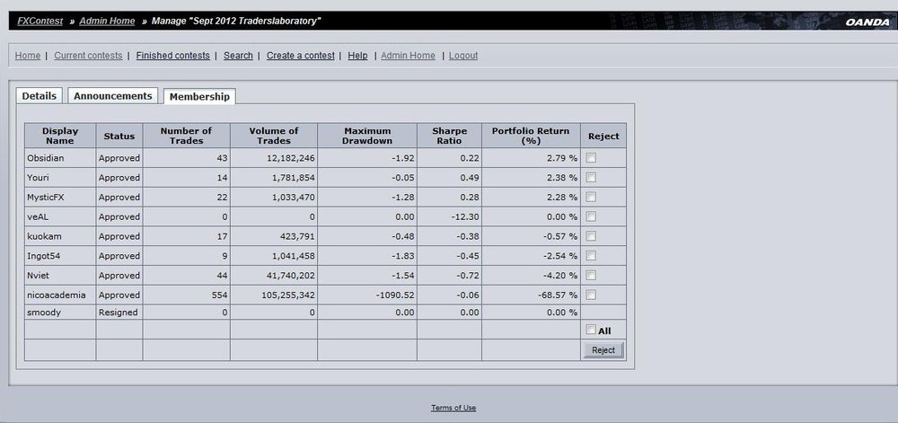Click Display Name column header
This screenshot has height=423, width=898.
[x=60, y=135]
